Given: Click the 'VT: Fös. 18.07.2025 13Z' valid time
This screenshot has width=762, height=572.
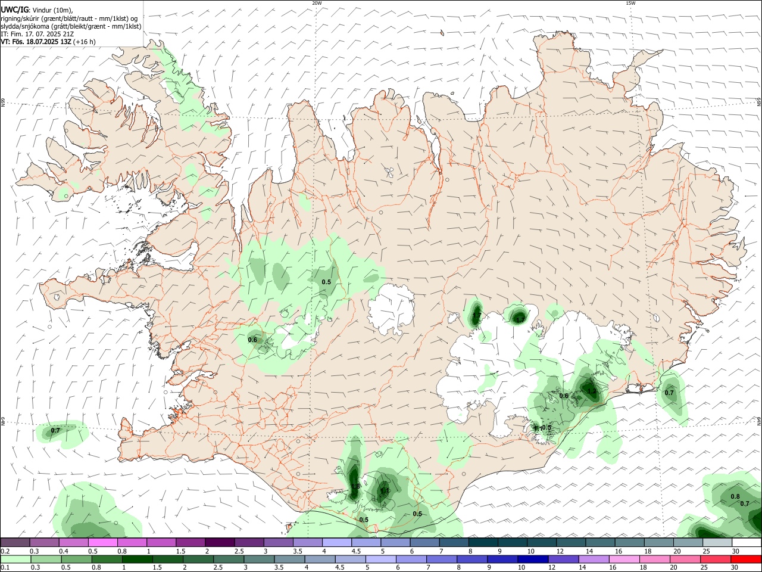Looking at the screenshot, I should [36, 42].
